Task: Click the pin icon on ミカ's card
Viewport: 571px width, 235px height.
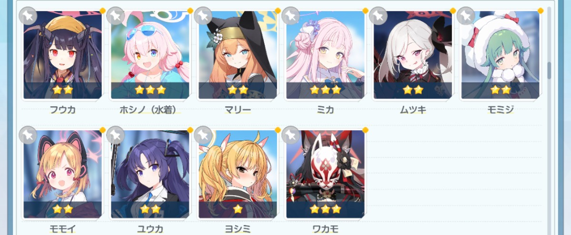Action: coord(291,16)
